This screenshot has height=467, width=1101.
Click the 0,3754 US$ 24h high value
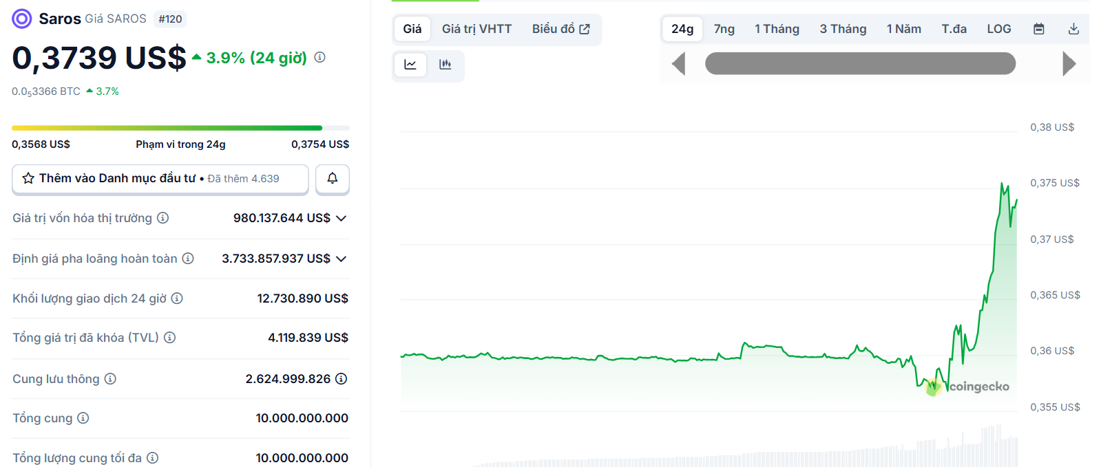click(x=320, y=144)
